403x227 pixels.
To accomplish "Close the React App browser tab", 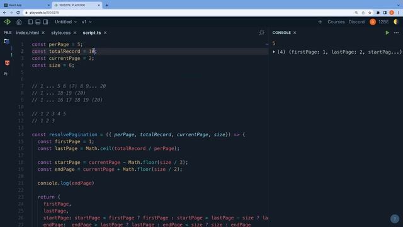I will coord(48,5).
